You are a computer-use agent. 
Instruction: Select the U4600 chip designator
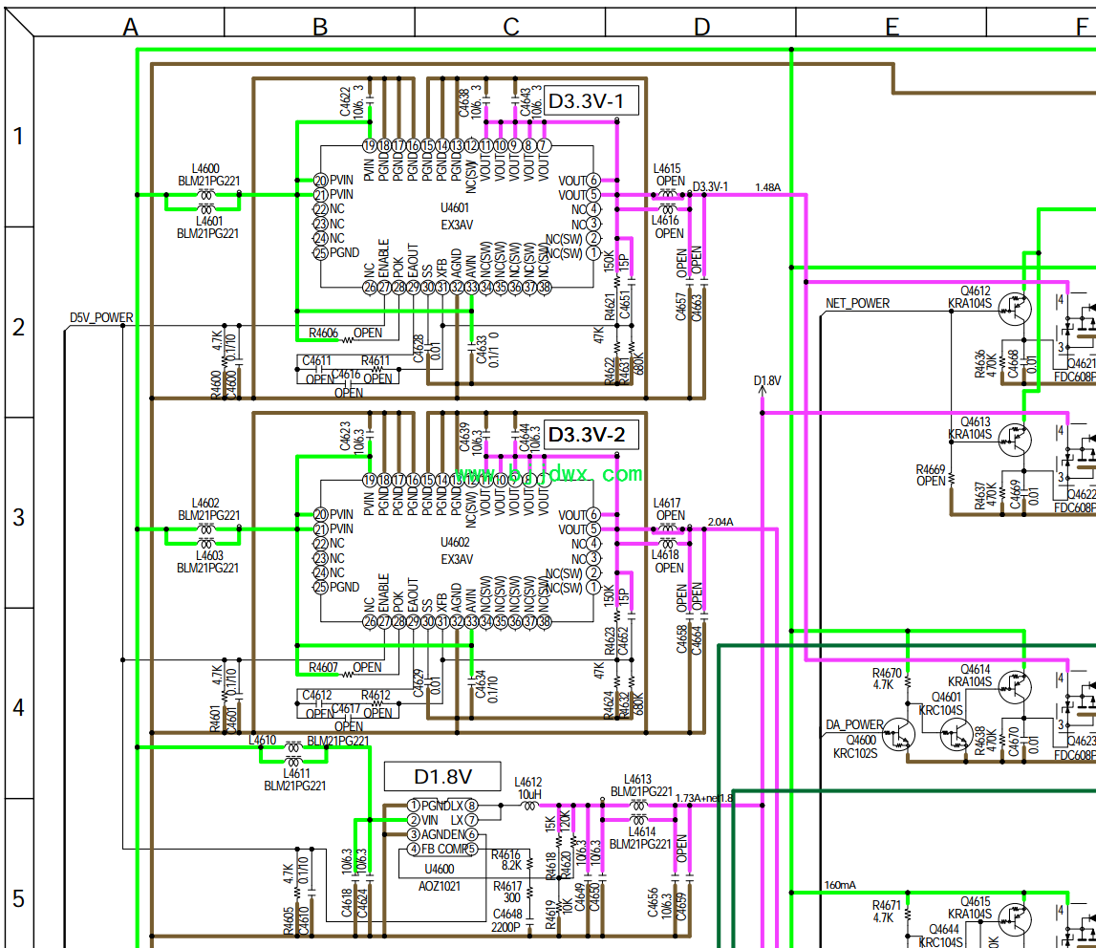point(440,869)
